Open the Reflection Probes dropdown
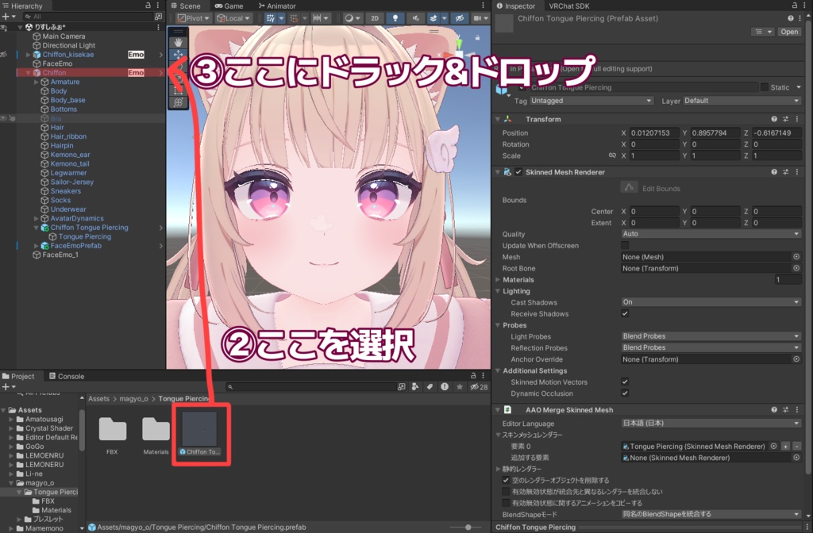Viewport: 813px width, 533px height. point(711,347)
